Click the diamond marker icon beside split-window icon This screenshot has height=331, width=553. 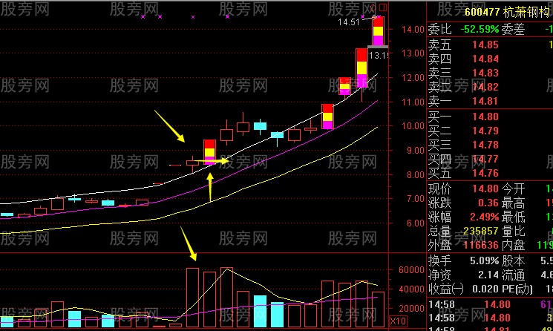click(x=373, y=7)
